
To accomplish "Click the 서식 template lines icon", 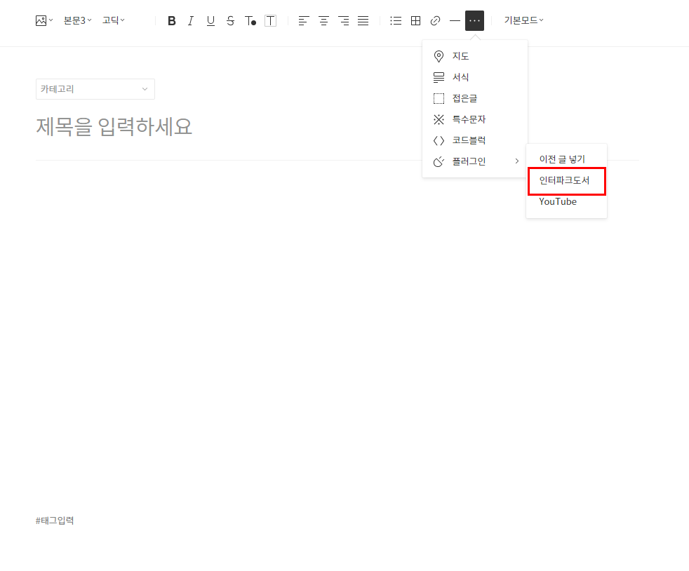I will tap(439, 77).
